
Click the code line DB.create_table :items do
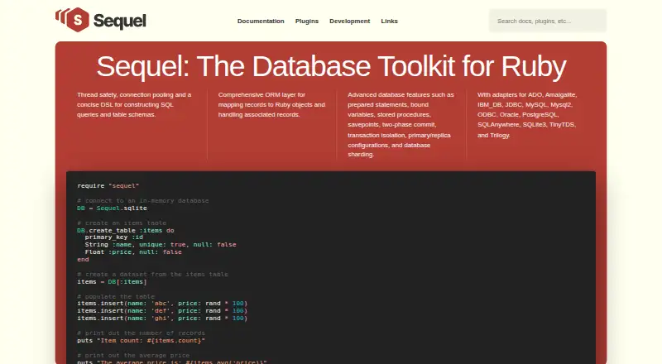(x=126, y=231)
